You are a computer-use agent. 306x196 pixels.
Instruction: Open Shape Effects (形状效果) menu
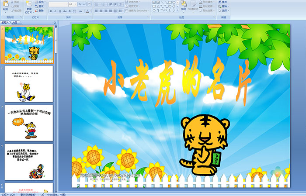pyautogui.click(x=207, y=10)
